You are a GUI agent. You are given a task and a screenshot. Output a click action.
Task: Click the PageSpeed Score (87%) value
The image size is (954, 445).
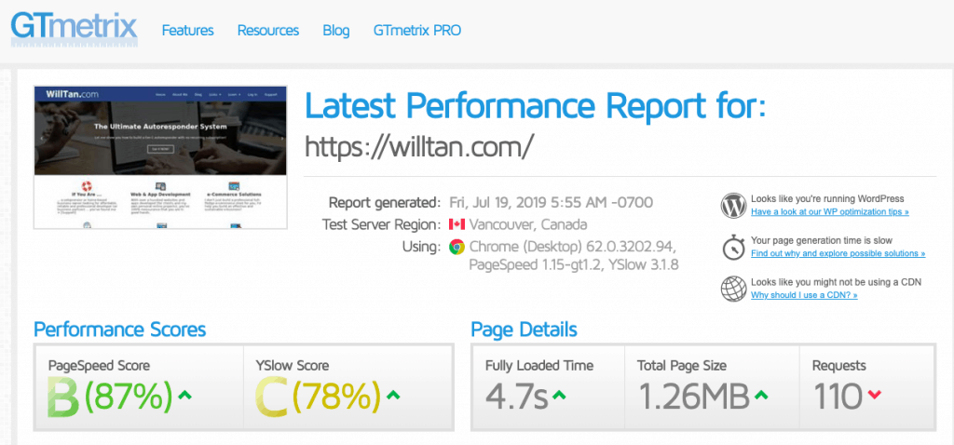[x=129, y=397]
